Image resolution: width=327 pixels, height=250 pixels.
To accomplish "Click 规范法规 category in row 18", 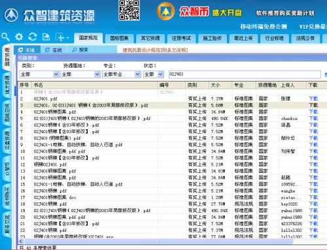I will 243,204.
